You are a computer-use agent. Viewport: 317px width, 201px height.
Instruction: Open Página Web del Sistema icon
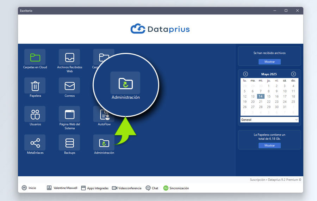[x=69, y=114]
